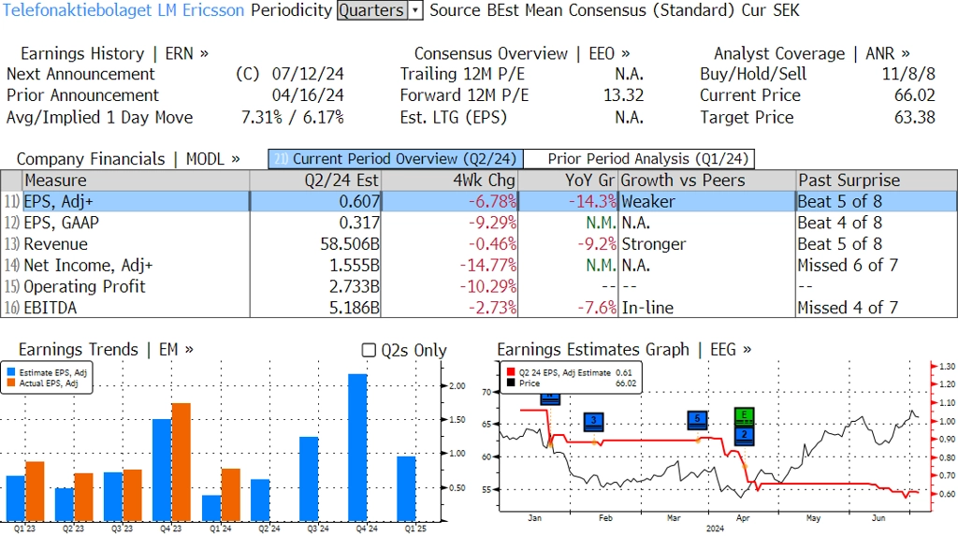Switch to Current Period Overview (Q2/24) tab
958x536 pixels.
click(x=396, y=159)
